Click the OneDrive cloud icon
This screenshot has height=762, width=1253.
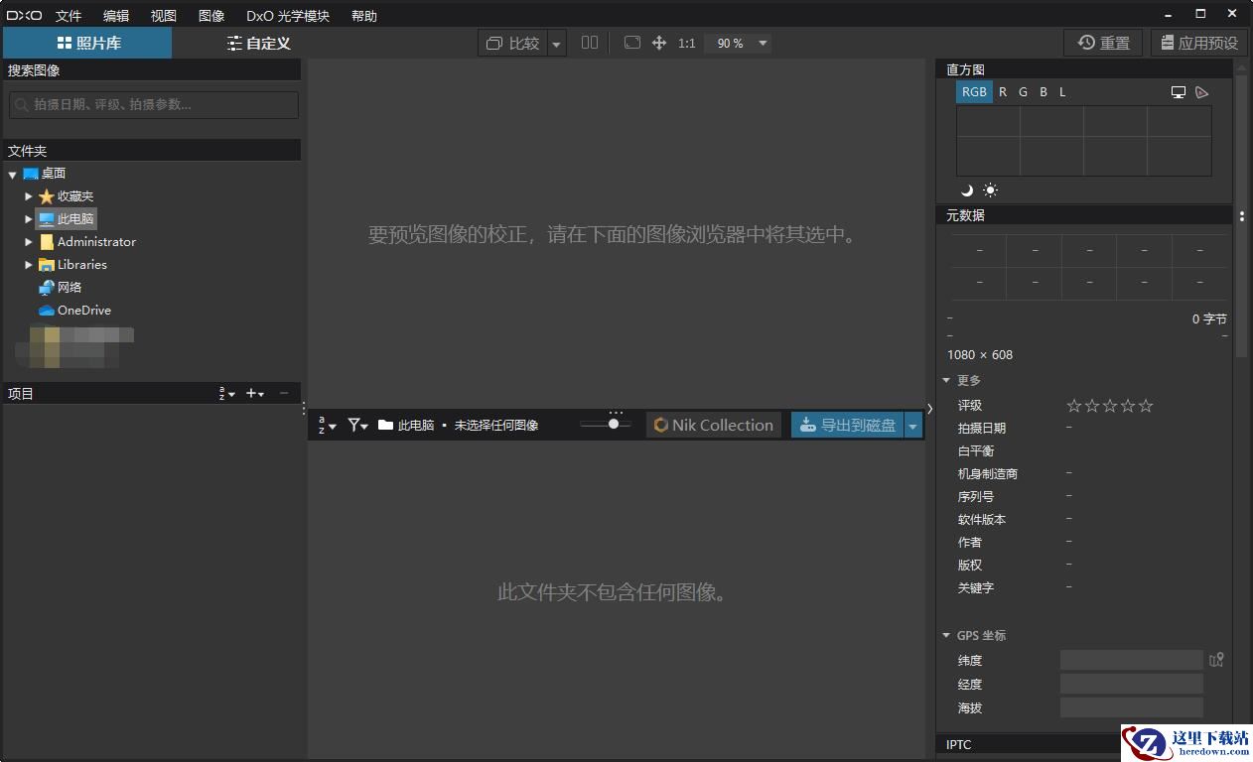point(46,311)
